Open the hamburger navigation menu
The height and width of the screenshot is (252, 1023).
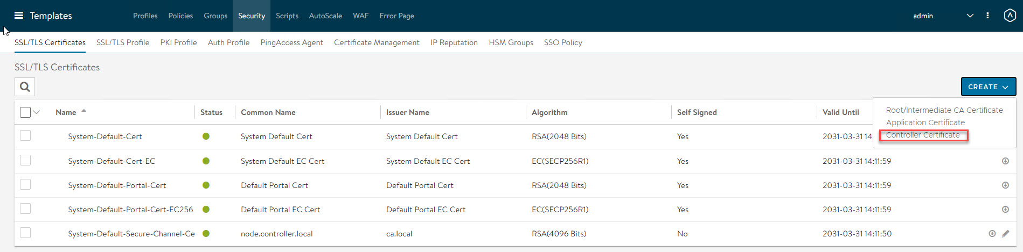click(x=19, y=16)
